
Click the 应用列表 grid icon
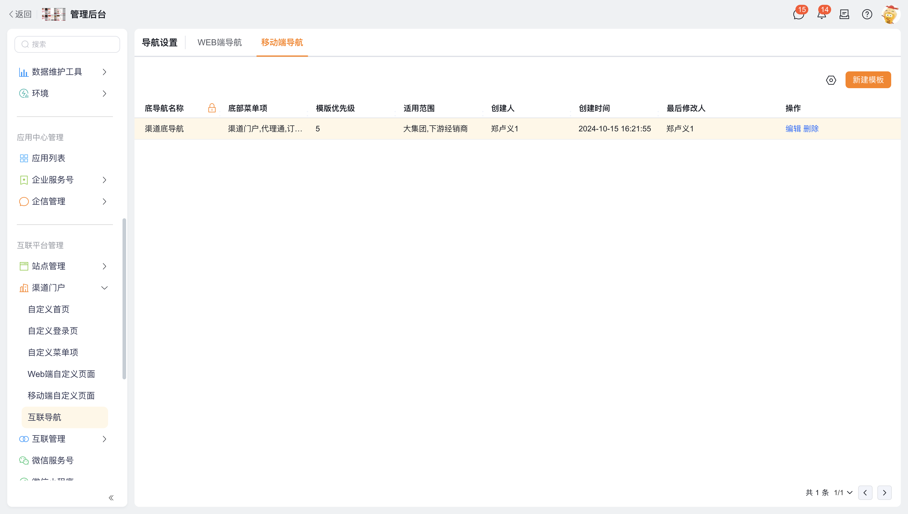pos(24,158)
